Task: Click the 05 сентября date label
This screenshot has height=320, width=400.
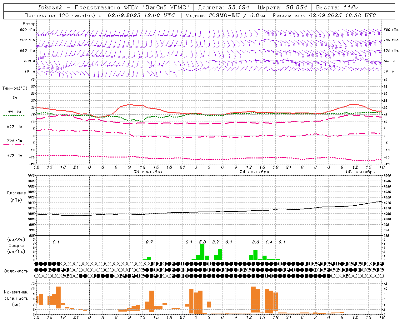Action: click(x=361, y=172)
